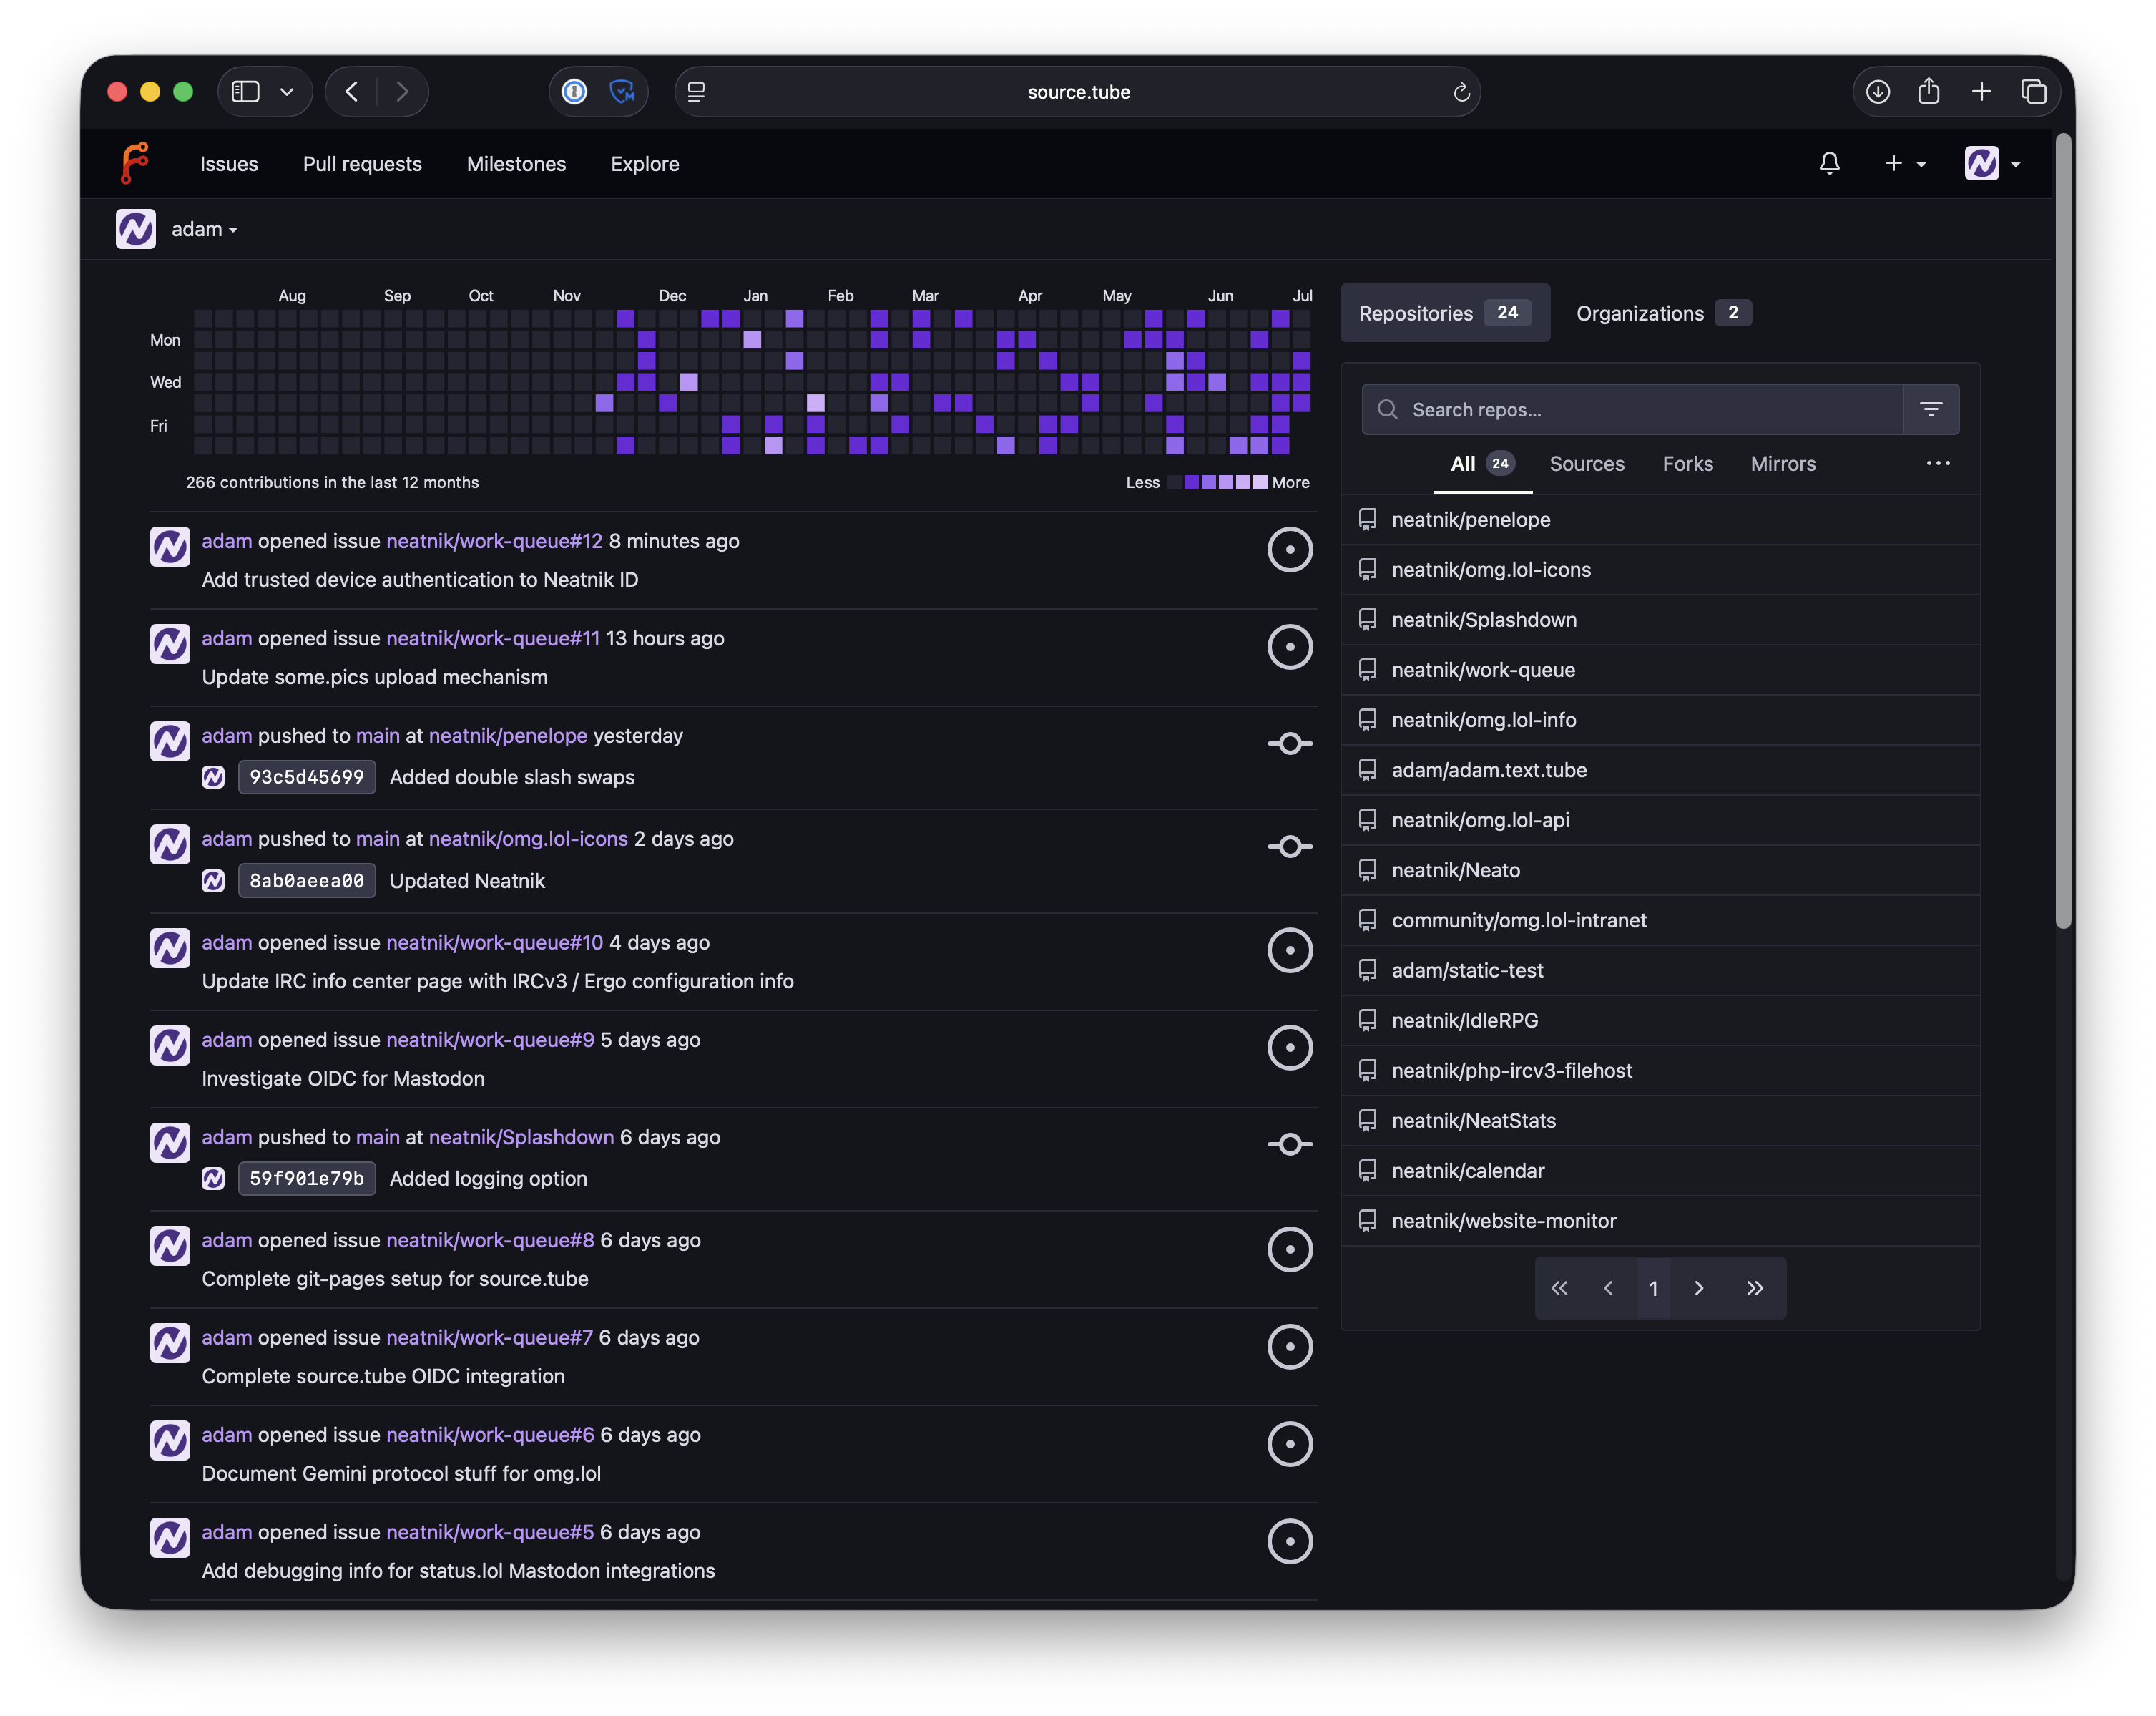The width and height of the screenshot is (2156, 1716).
Task: Go back in browser history
Action: [352, 92]
